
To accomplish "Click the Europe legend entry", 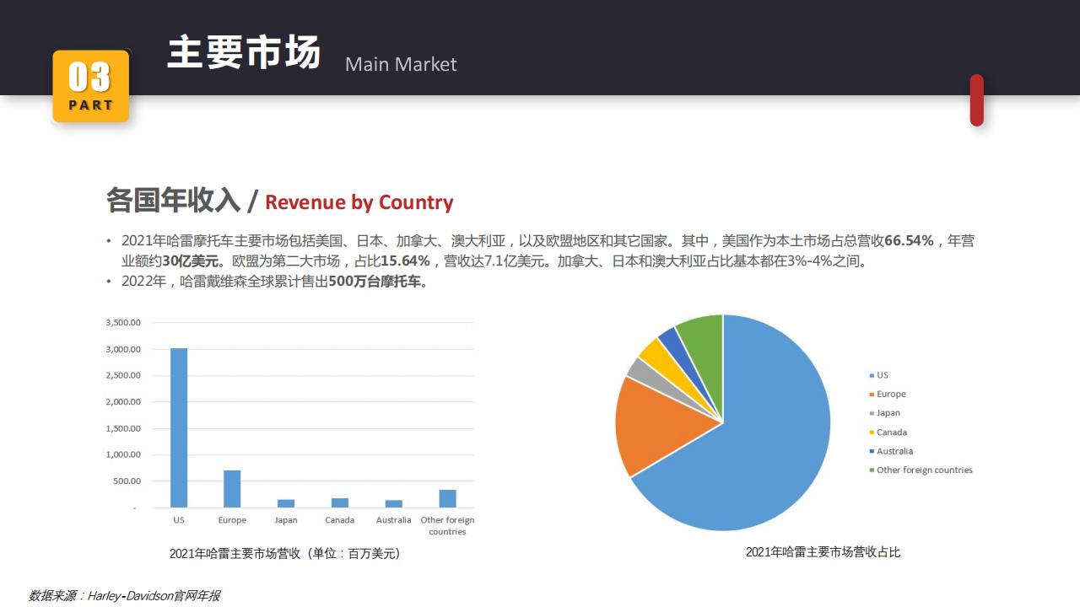I will (887, 394).
